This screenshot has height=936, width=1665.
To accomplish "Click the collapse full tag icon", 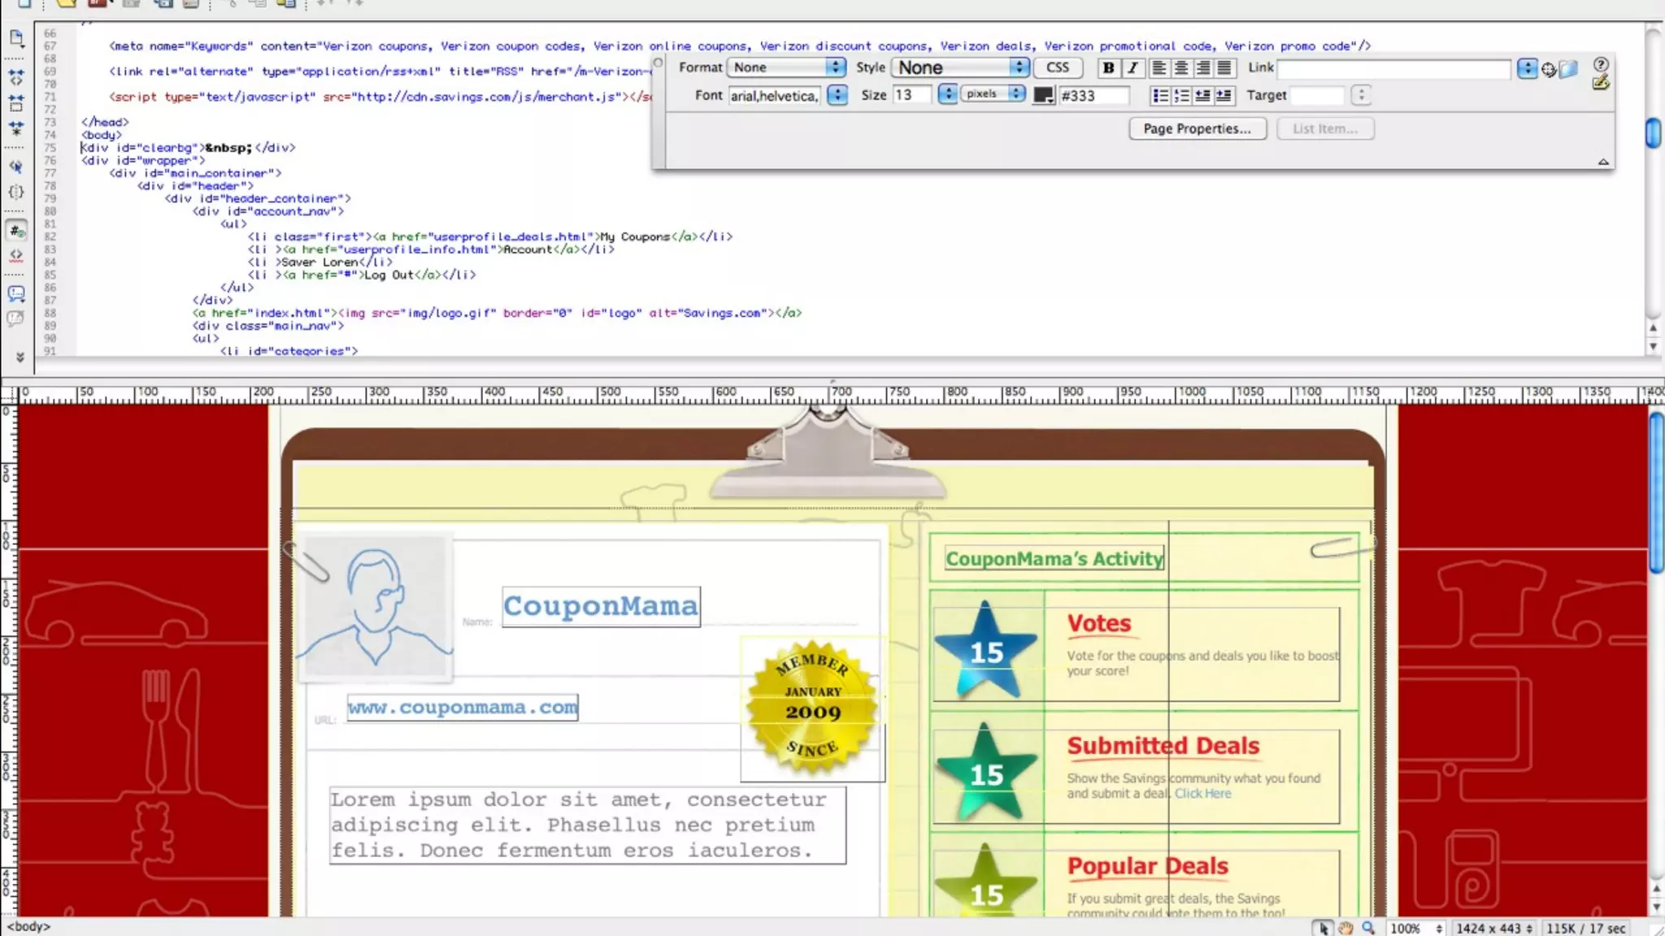I will click(x=16, y=76).
